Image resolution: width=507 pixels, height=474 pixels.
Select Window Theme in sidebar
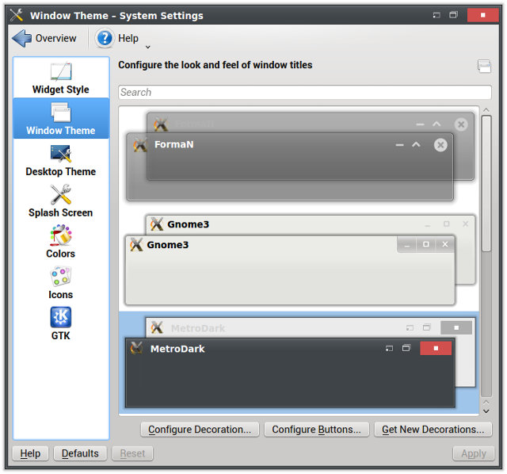[61, 118]
